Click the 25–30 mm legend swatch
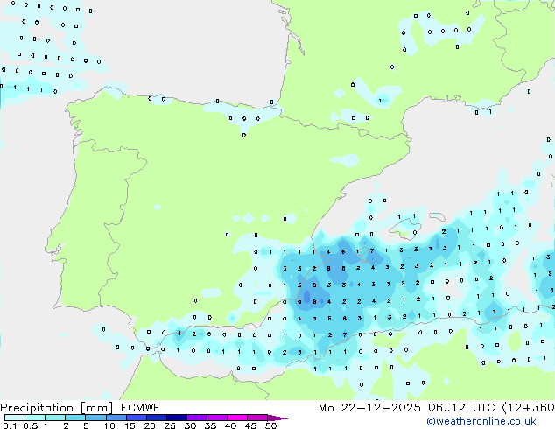The width and height of the screenshot is (555, 429). point(176,418)
